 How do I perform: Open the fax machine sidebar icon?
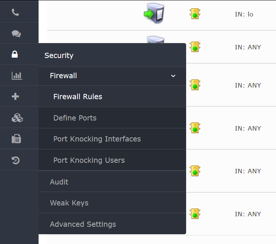[x=16, y=139]
